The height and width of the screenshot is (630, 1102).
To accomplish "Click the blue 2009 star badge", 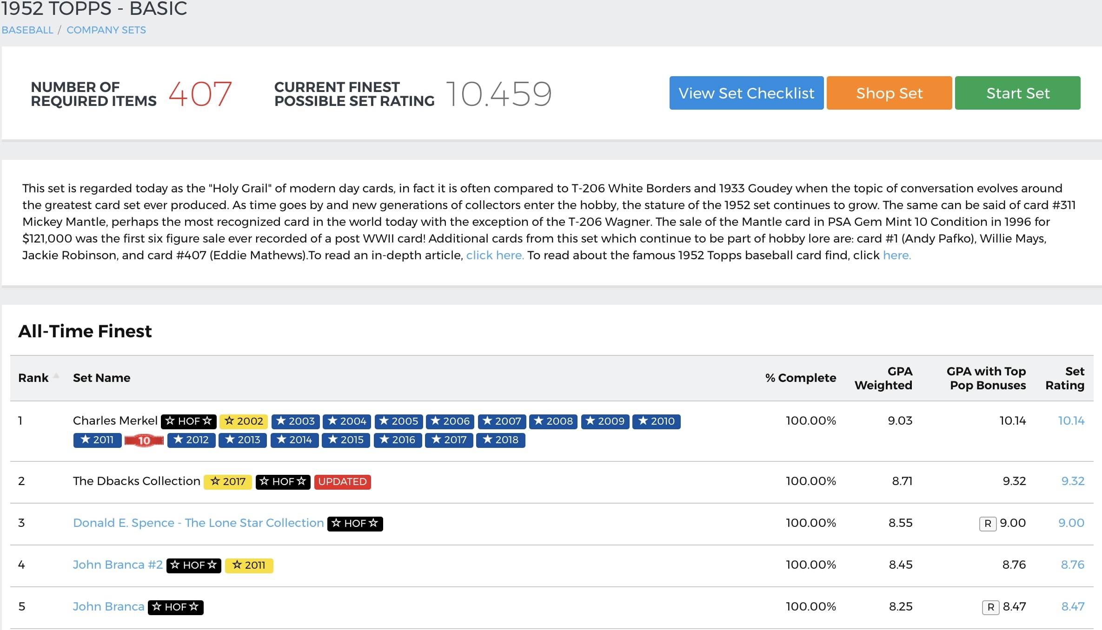I will (x=605, y=421).
